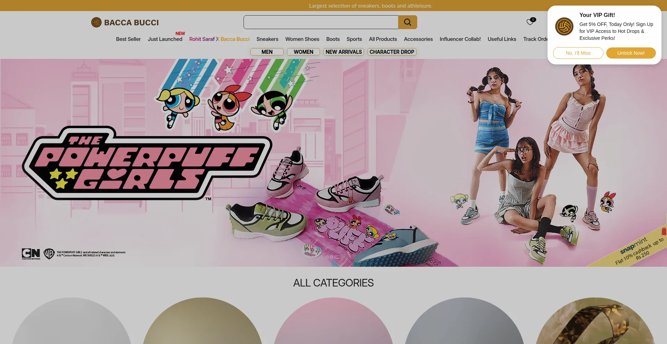Click inside the search input field

[321, 22]
